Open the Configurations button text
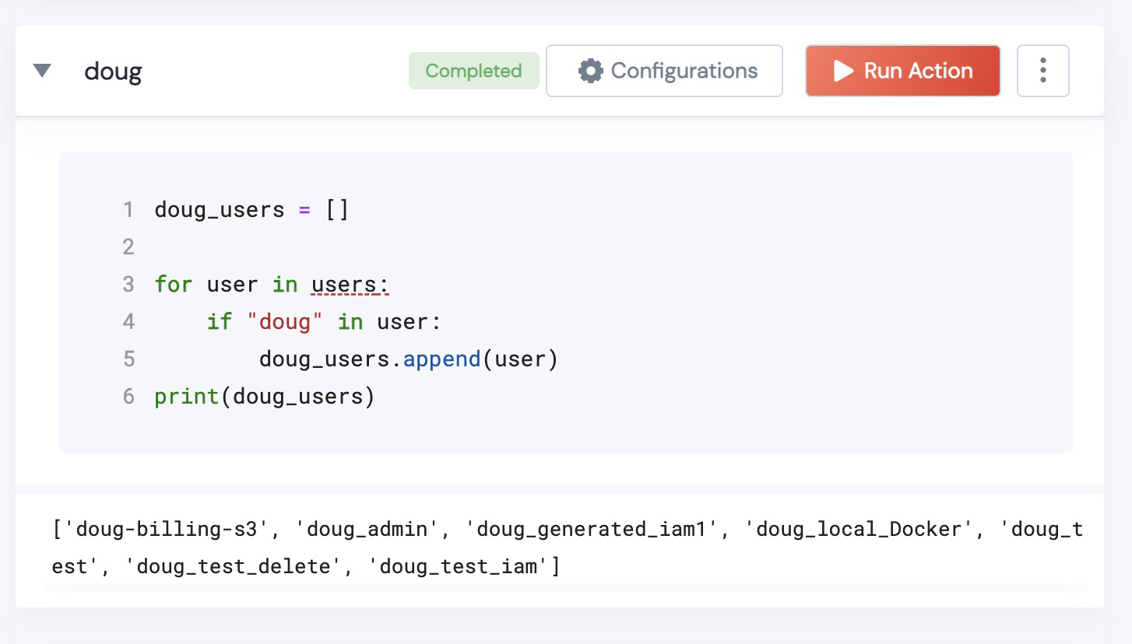 684,71
